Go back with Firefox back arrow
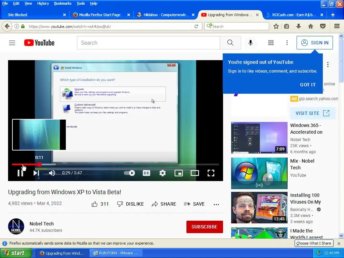The height and width of the screenshot is (258, 344). (7, 26)
